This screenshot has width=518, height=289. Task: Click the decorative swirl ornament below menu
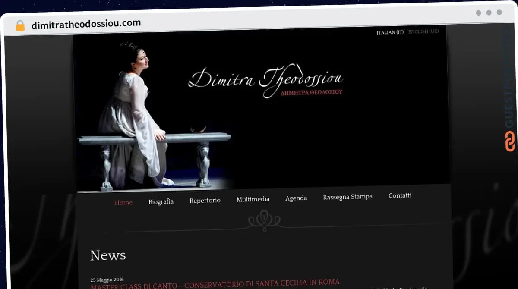click(x=264, y=220)
